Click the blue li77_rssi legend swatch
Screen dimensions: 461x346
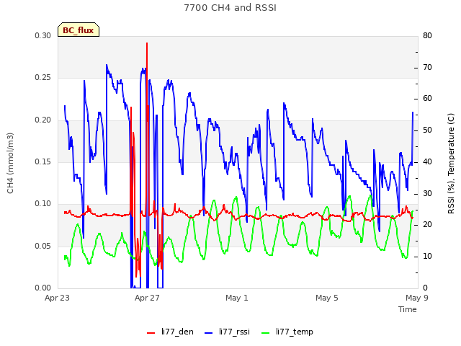(x=208, y=333)
